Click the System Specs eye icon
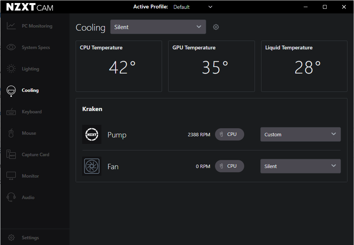The width and height of the screenshot is (354, 245). tap(11, 47)
